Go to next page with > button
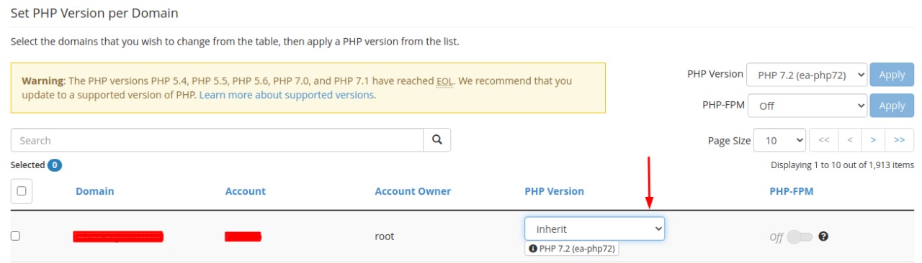The image size is (922, 263). (x=874, y=140)
